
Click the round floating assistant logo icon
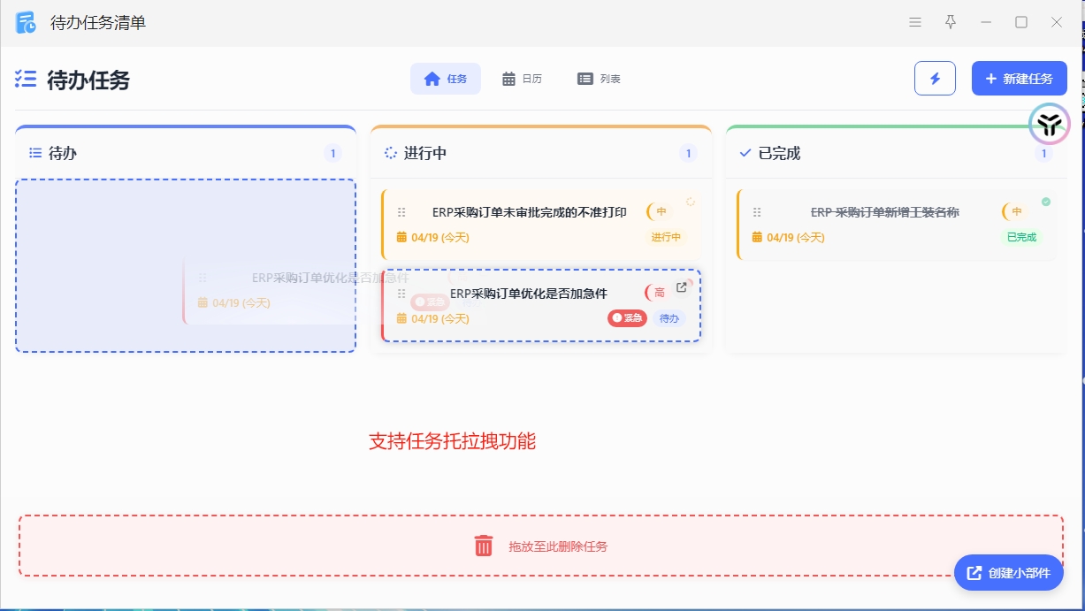tap(1050, 124)
